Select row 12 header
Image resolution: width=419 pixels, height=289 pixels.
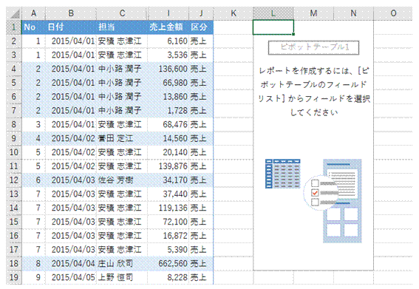[14, 180]
